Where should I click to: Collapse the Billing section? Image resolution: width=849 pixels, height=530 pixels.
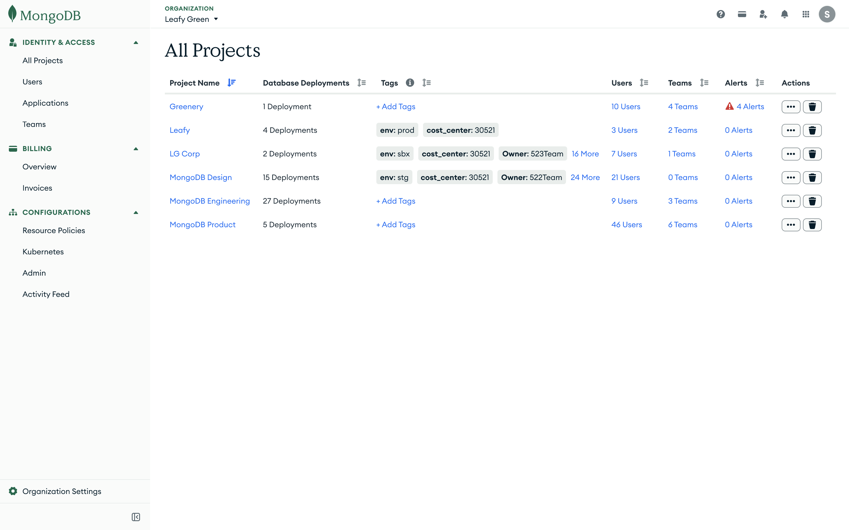pos(136,149)
